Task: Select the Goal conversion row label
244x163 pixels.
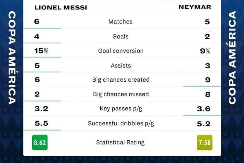Action: [121, 51]
